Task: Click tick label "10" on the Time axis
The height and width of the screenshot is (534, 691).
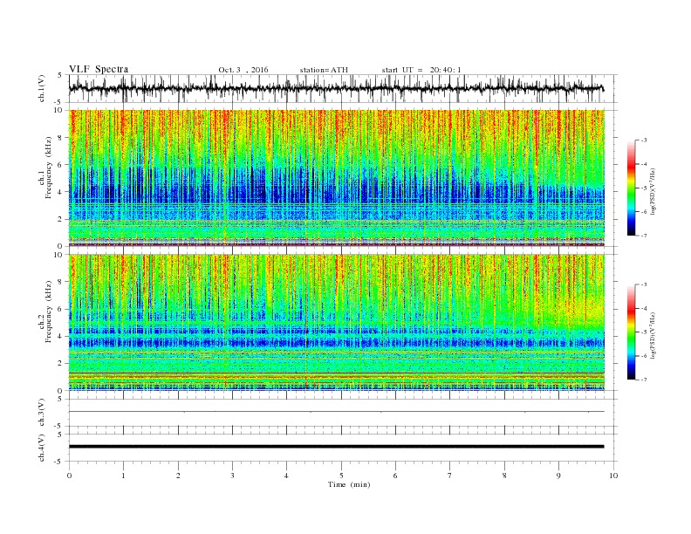Action: (613, 476)
